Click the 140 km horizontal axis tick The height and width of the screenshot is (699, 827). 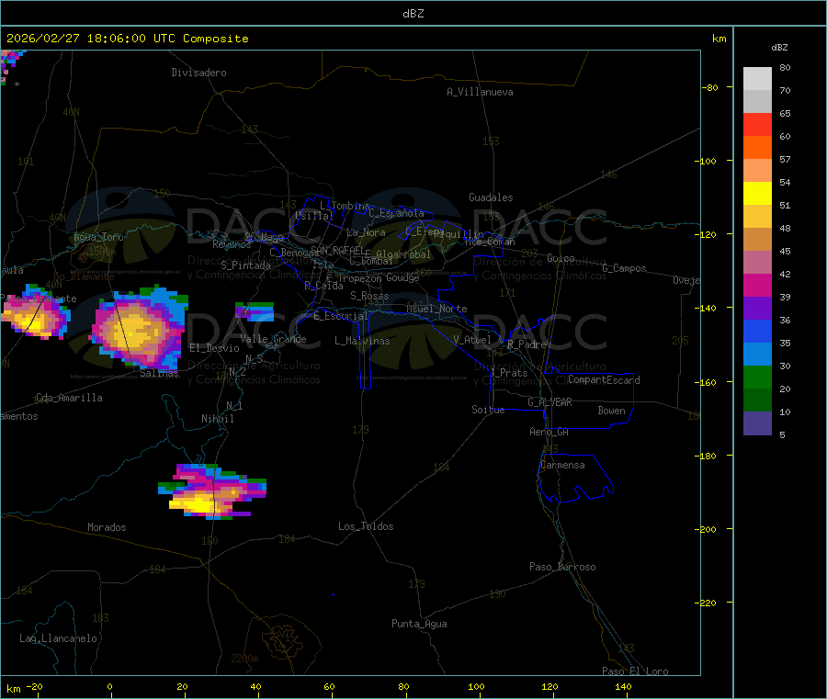point(623,686)
